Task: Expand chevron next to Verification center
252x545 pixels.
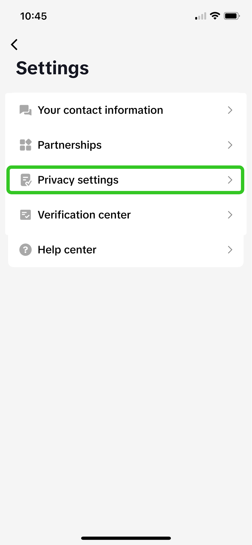Action: coord(230,215)
